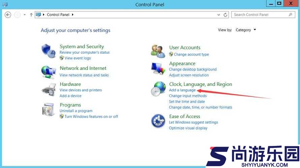Click the computer icon in address bar
This screenshot has height=168, width=300.
click(38, 15)
